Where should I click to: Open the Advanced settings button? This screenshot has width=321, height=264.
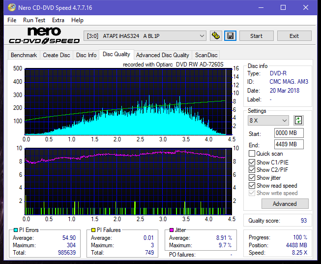click(285, 204)
